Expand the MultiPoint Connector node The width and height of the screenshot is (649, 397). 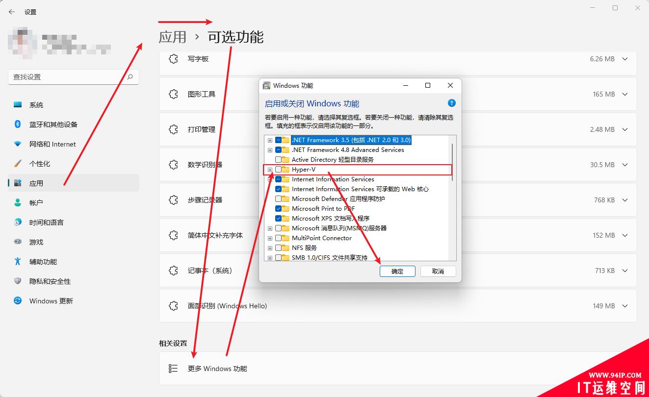coord(270,238)
